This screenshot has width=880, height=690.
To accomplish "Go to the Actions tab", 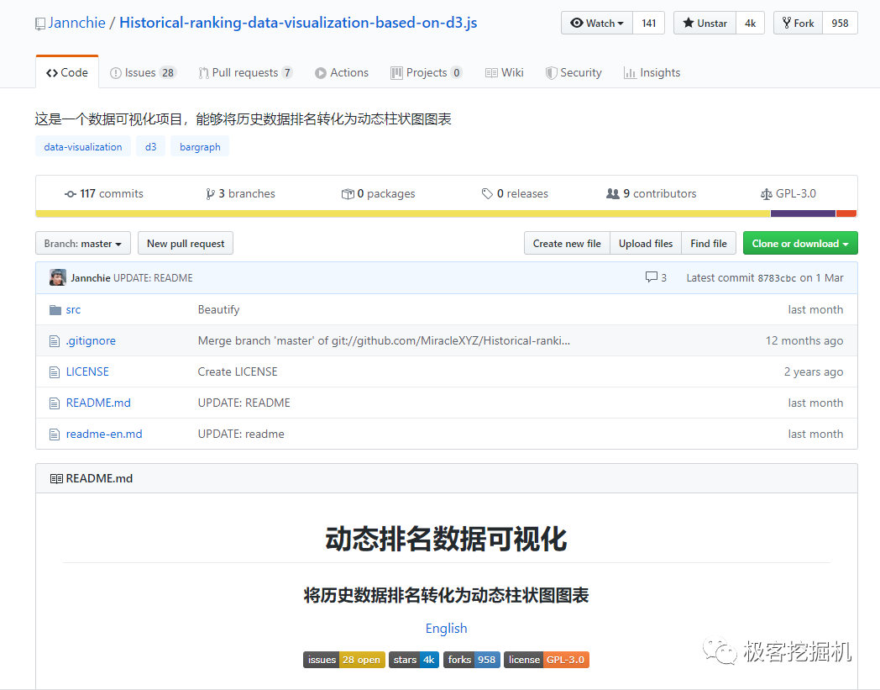I will tap(342, 72).
